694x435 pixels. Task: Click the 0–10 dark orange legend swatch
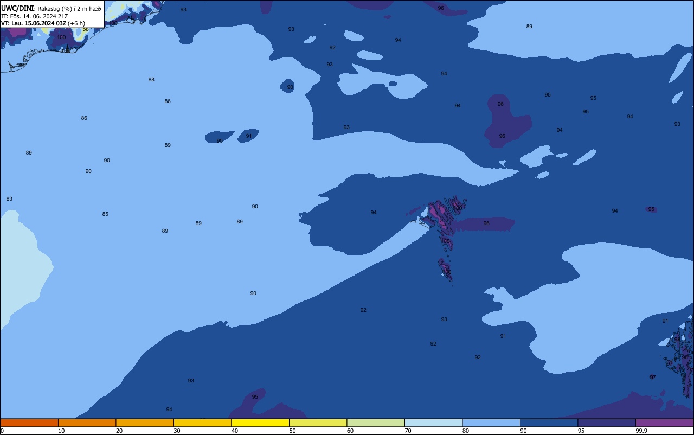(x=29, y=423)
